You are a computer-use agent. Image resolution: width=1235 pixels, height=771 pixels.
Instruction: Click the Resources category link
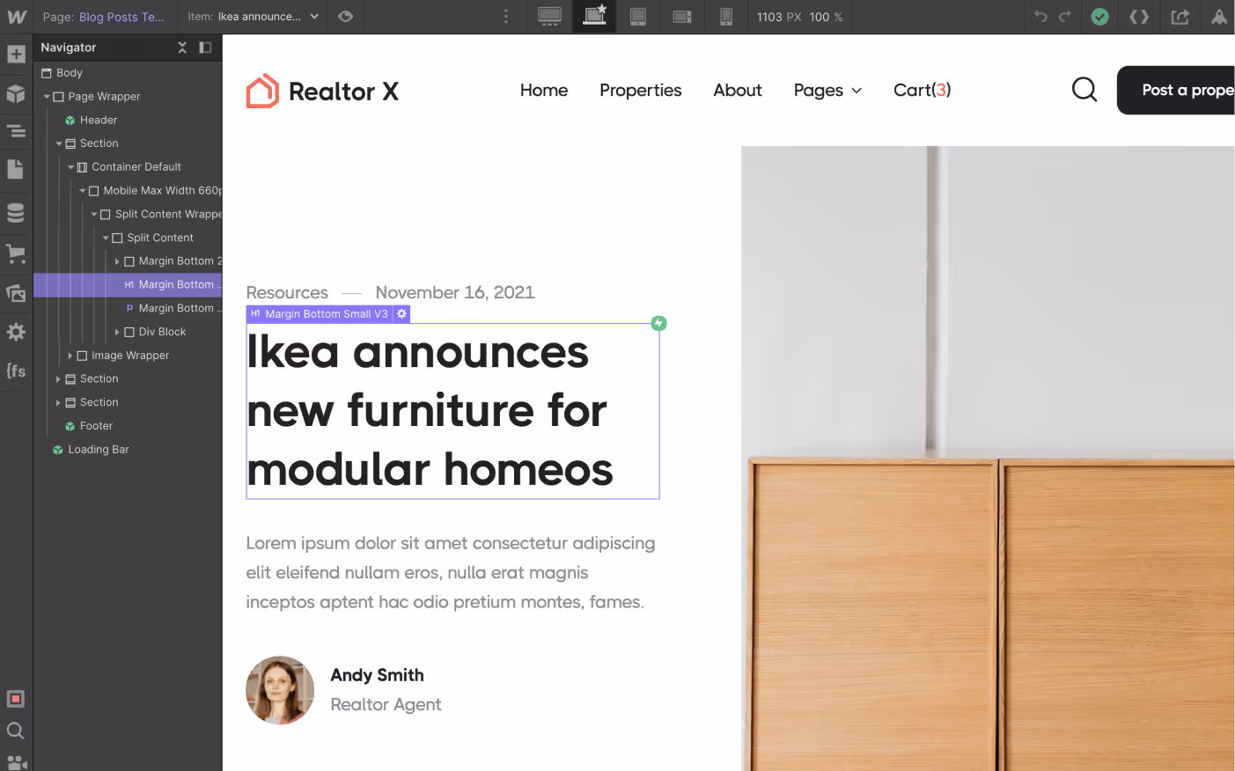[x=287, y=292]
